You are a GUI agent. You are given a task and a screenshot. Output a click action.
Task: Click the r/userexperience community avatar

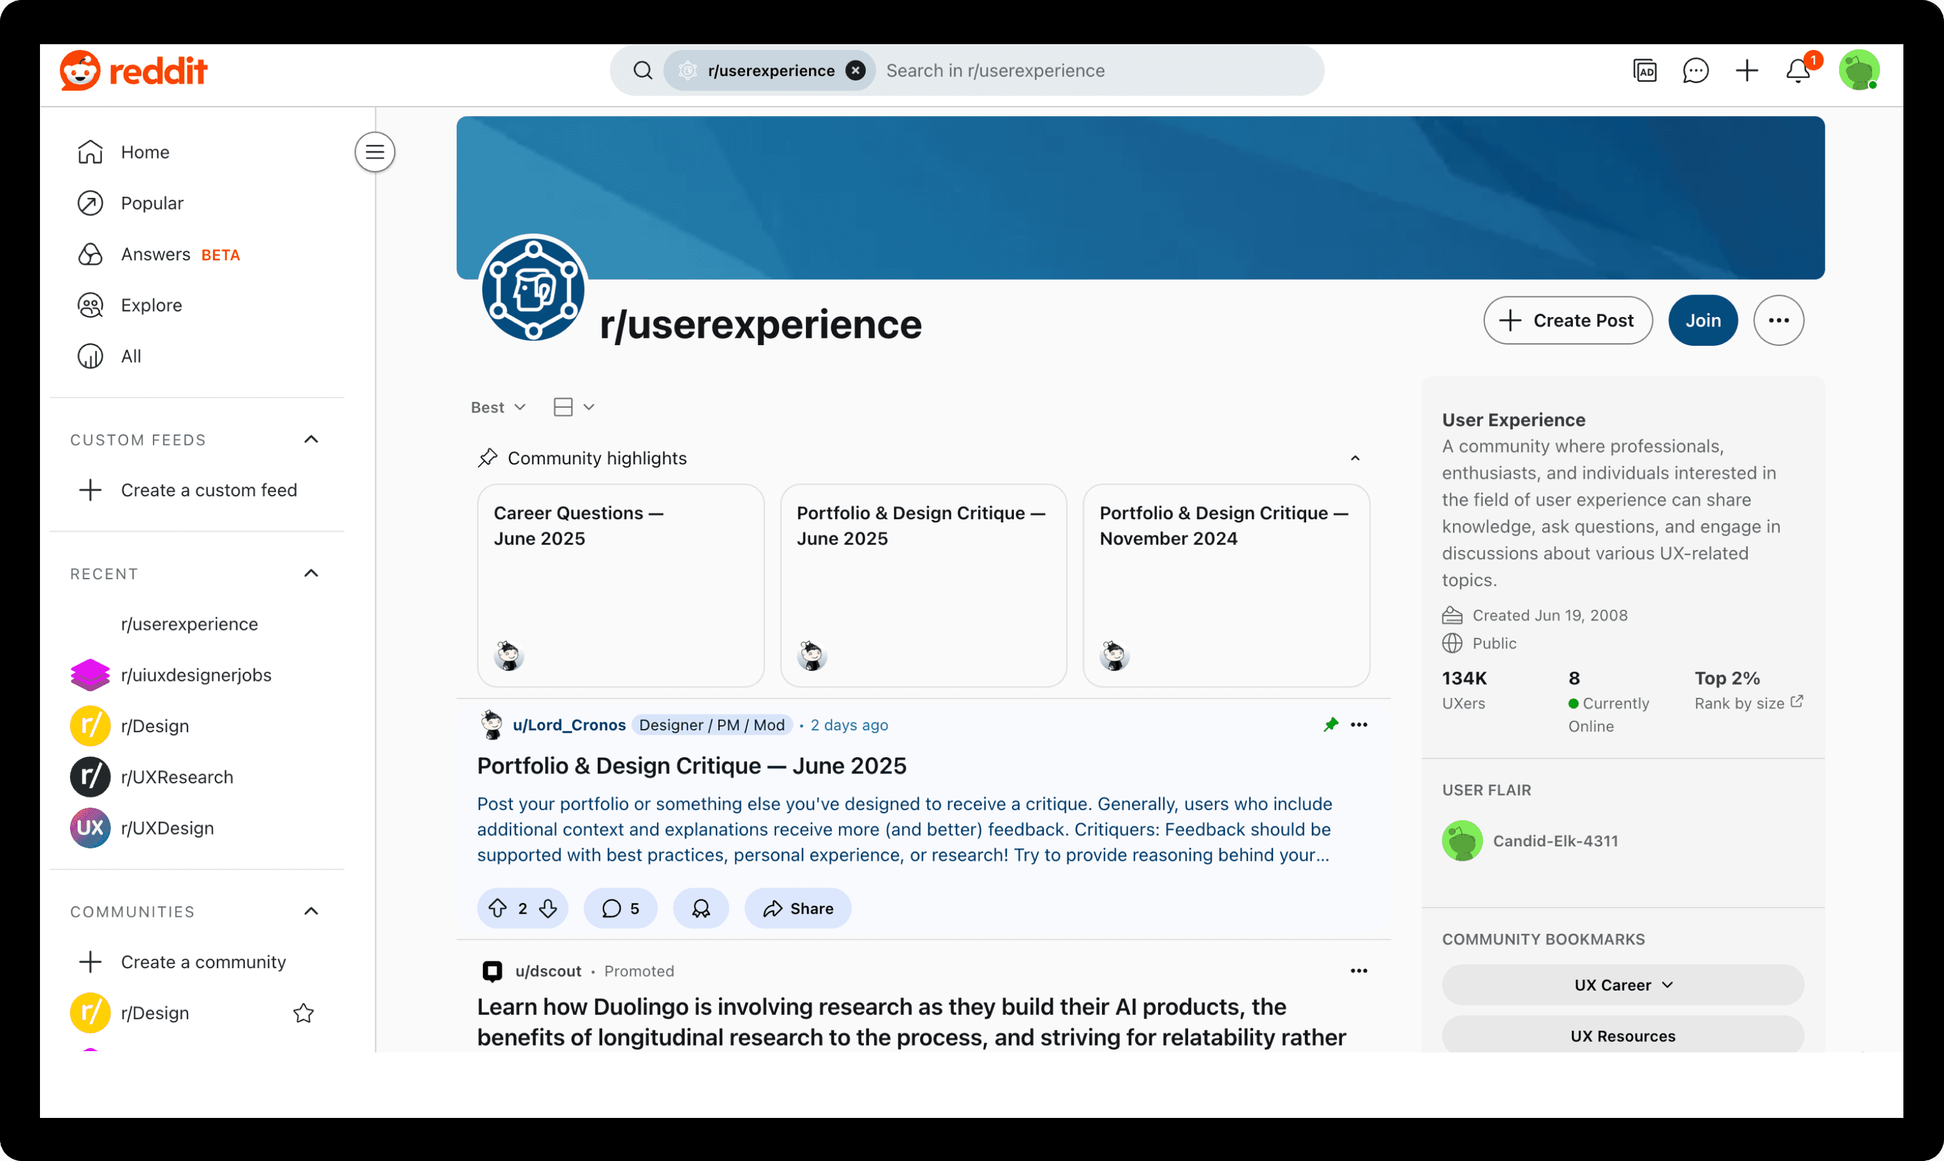tap(533, 288)
